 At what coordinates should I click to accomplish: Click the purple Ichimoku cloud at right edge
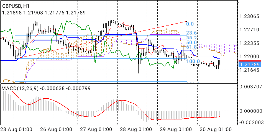[227, 49]
